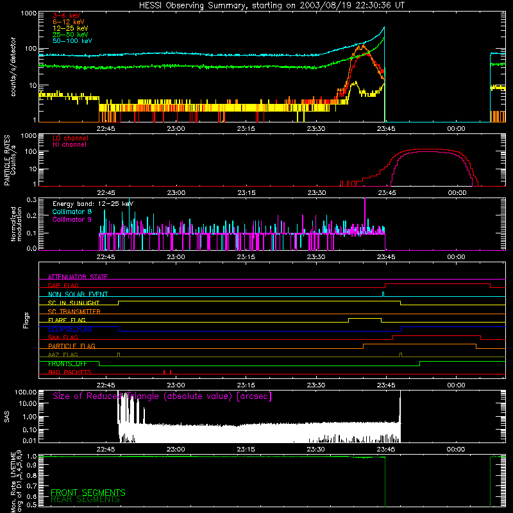Image resolution: width=513 pixels, height=513 pixels.
Task: Click the raised GAP FLAG step segment
Action: pos(437,284)
